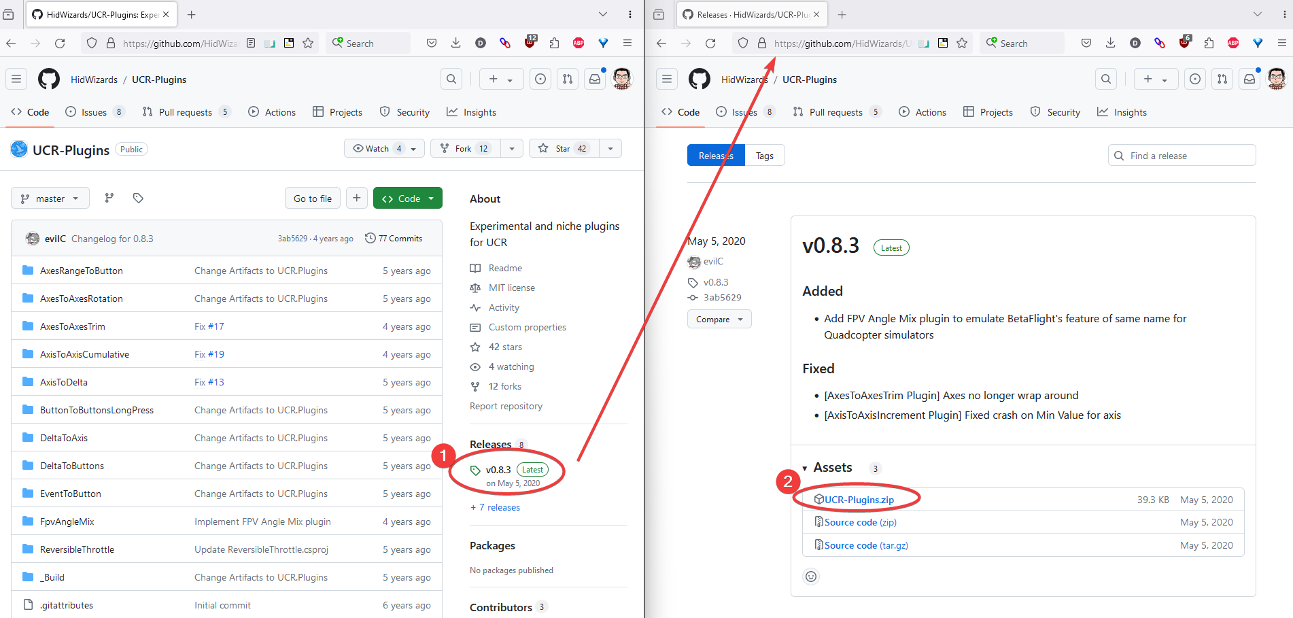Open Report repository link
1293x618 pixels.
[x=506, y=406]
